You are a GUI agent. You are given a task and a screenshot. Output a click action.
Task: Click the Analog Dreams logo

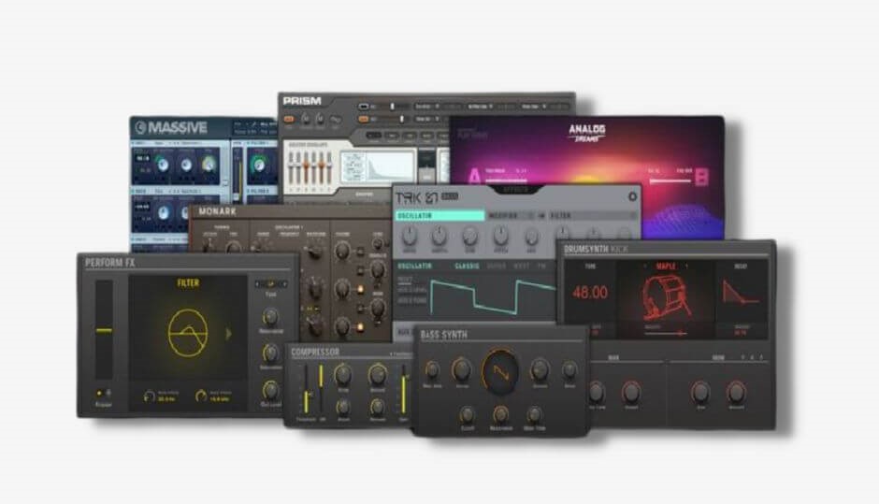[587, 134]
